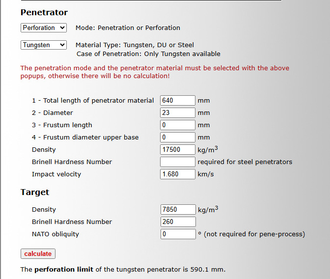
Task: Expand the Tungsten material type dropdown
Action: click(43, 45)
